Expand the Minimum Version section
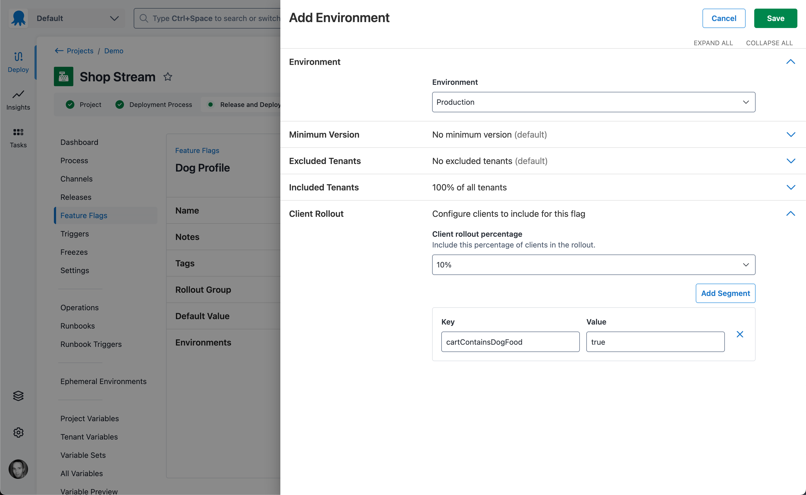 (x=790, y=135)
